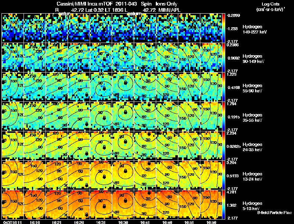Open the 55-90 keV panel at 16:16
The height and width of the screenshot is (224, 294).
pyautogui.click(x=35, y=87)
